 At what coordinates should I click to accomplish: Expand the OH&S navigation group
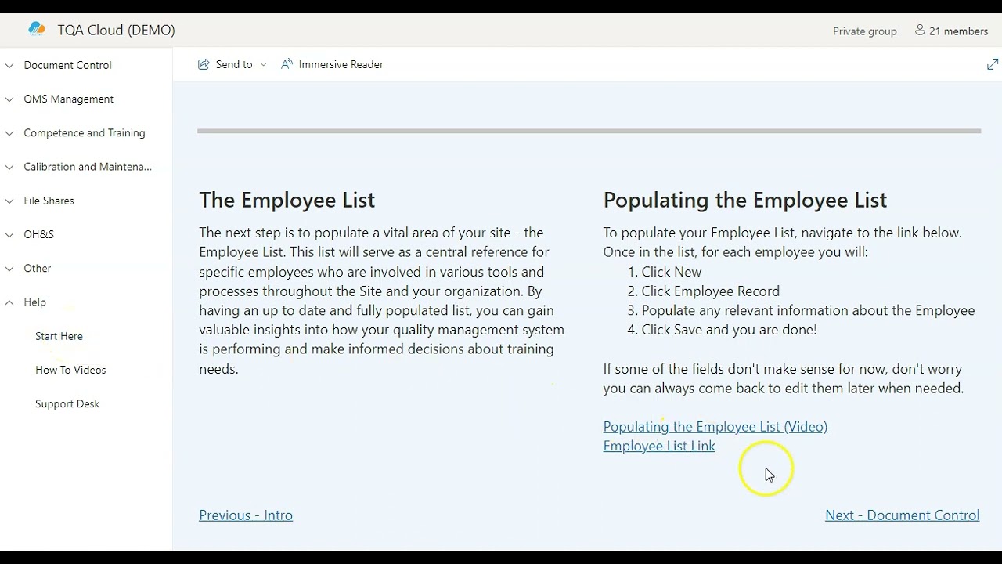tap(9, 234)
